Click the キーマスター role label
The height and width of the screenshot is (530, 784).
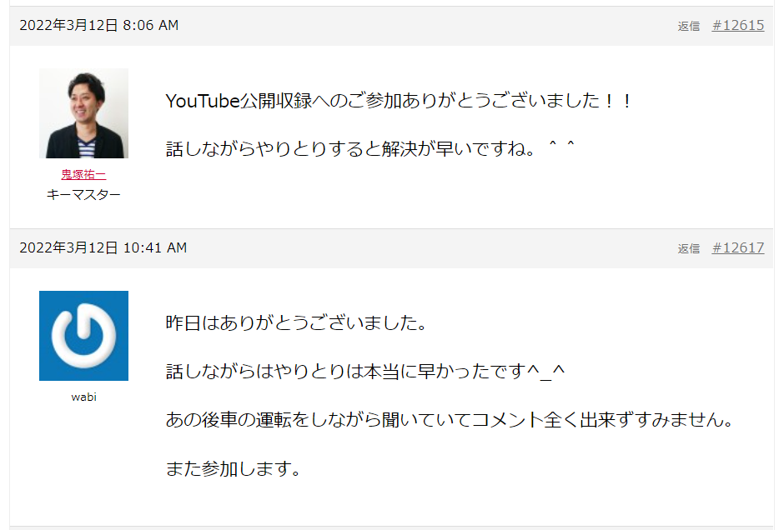pos(83,194)
